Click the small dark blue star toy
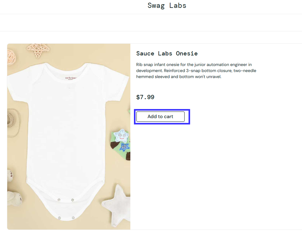 click(x=124, y=147)
